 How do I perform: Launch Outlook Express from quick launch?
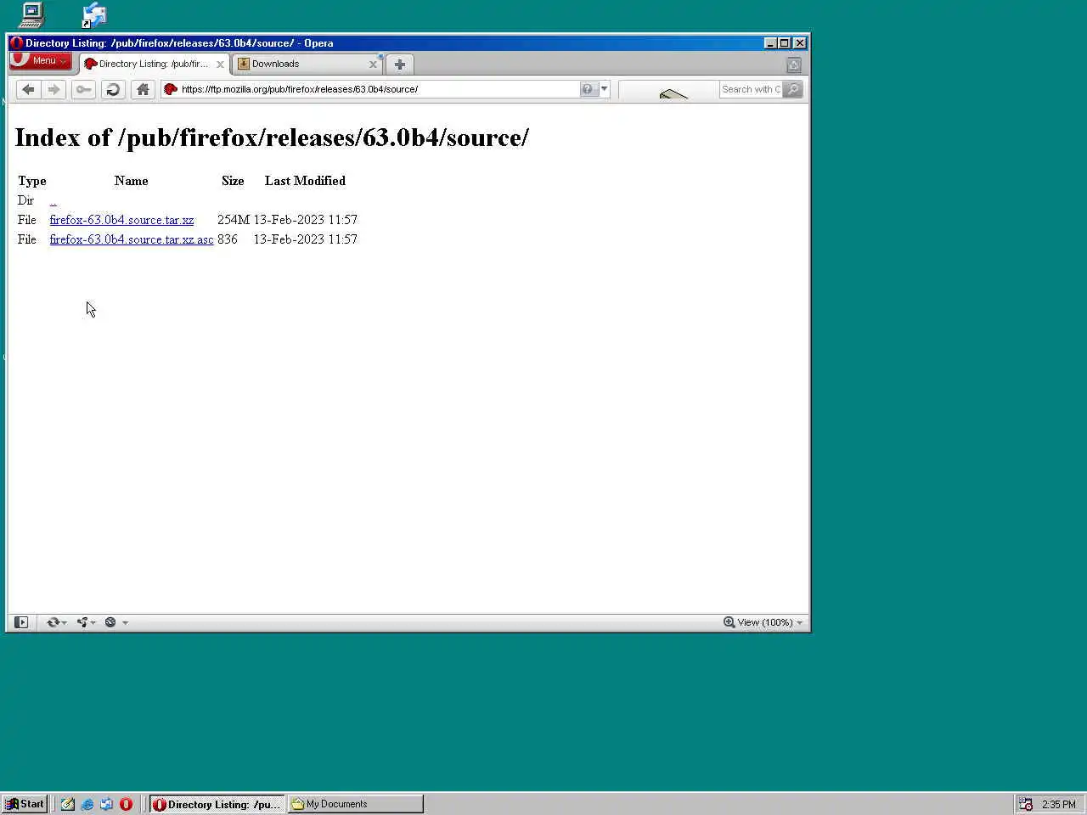(107, 804)
